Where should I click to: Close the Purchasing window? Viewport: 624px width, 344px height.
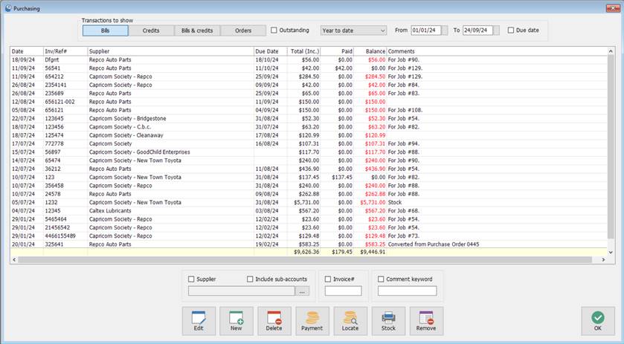click(612, 8)
